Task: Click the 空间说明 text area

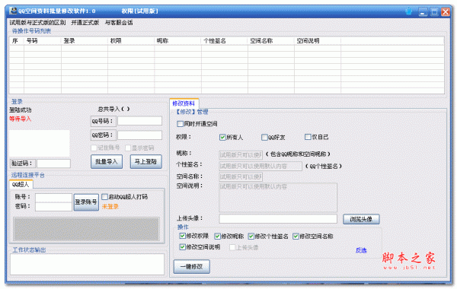Action: pos(278,197)
